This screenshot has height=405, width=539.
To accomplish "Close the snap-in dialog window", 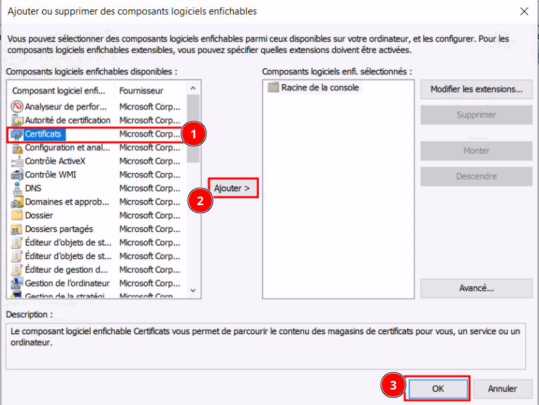I will point(522,11).
